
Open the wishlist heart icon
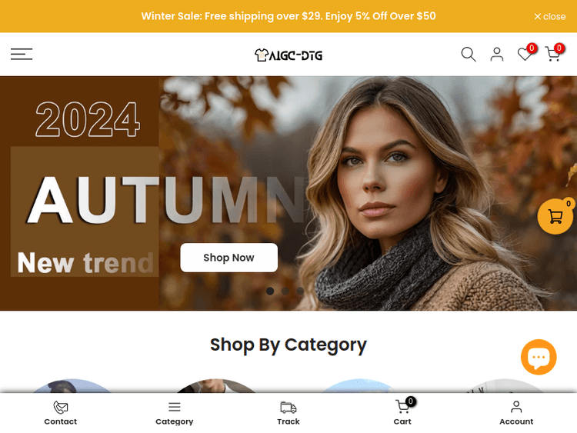click(525, 55)
